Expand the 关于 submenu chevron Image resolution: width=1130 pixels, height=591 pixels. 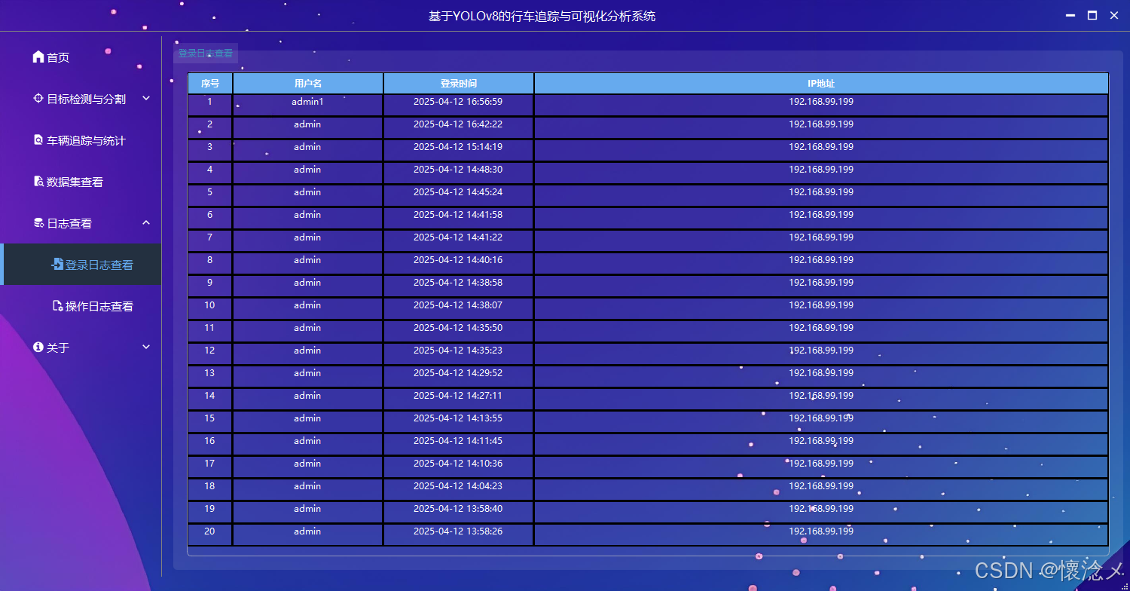click(x=146, y=347)
